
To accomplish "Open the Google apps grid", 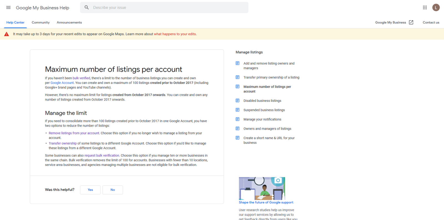I will click(425, 7).
